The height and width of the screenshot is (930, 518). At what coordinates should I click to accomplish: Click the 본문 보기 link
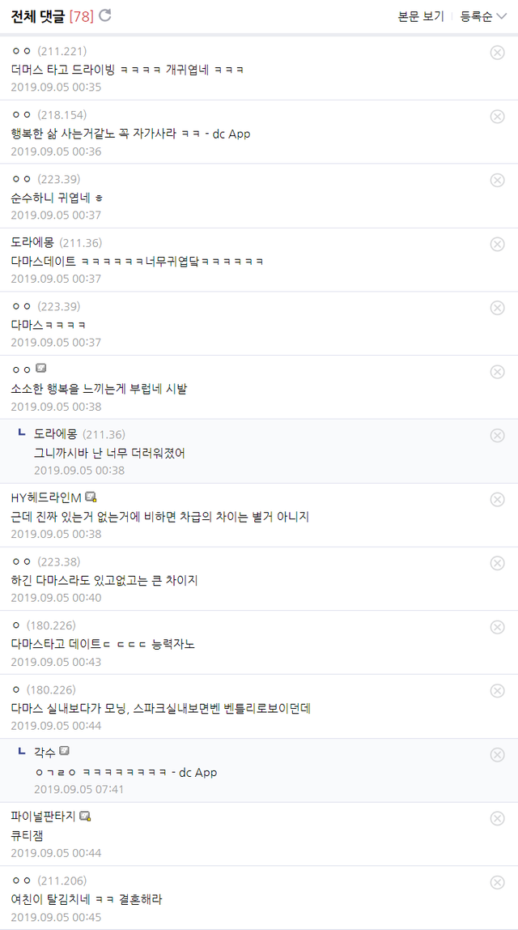click(421, 16)
